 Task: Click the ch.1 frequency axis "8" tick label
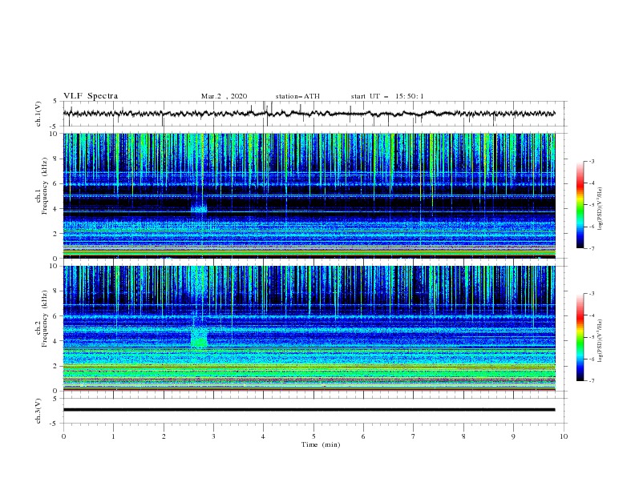(56, 159)
